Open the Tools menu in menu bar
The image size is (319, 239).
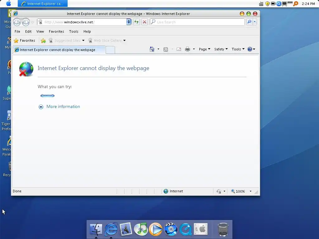(x=74, y=31)
